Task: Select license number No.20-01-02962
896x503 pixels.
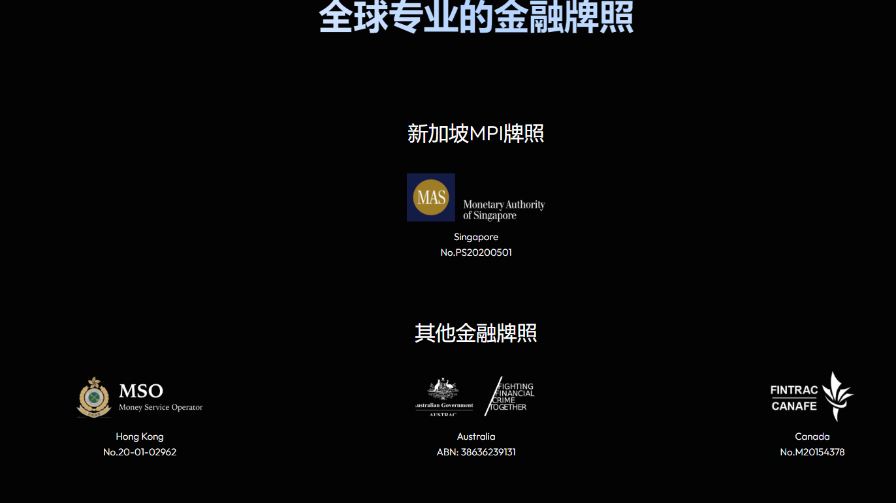Action: [140, 452]
